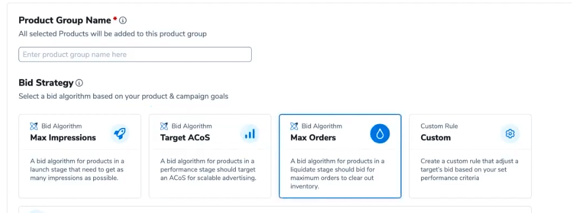Click the algorithm symbol above Max Impressions title
This screenshot has width=572, height=213.
(34, 126)
